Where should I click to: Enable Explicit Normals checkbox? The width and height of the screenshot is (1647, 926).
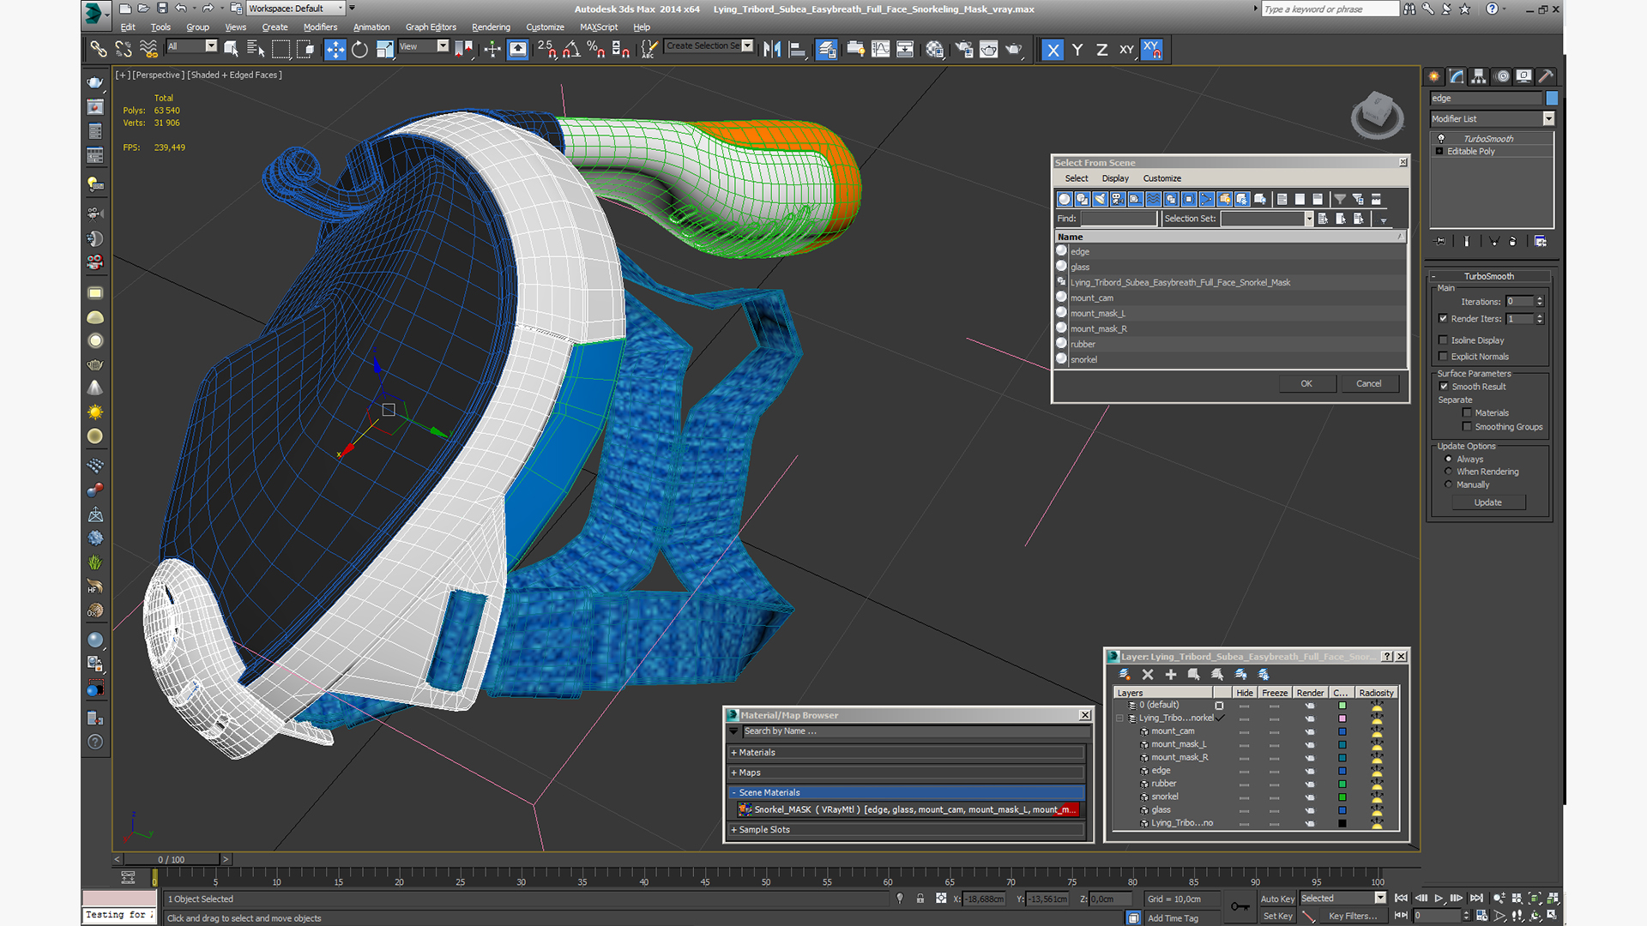[1443, 357]
